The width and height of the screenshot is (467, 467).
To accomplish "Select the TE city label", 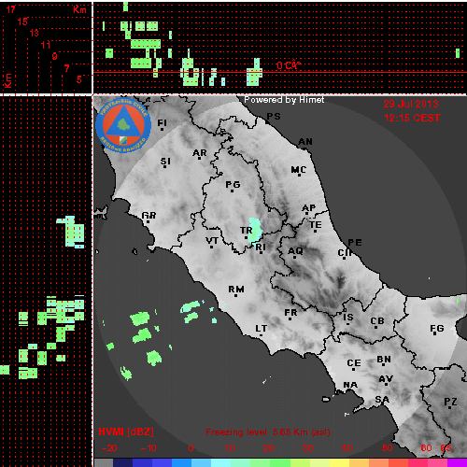I will (316, 225).
